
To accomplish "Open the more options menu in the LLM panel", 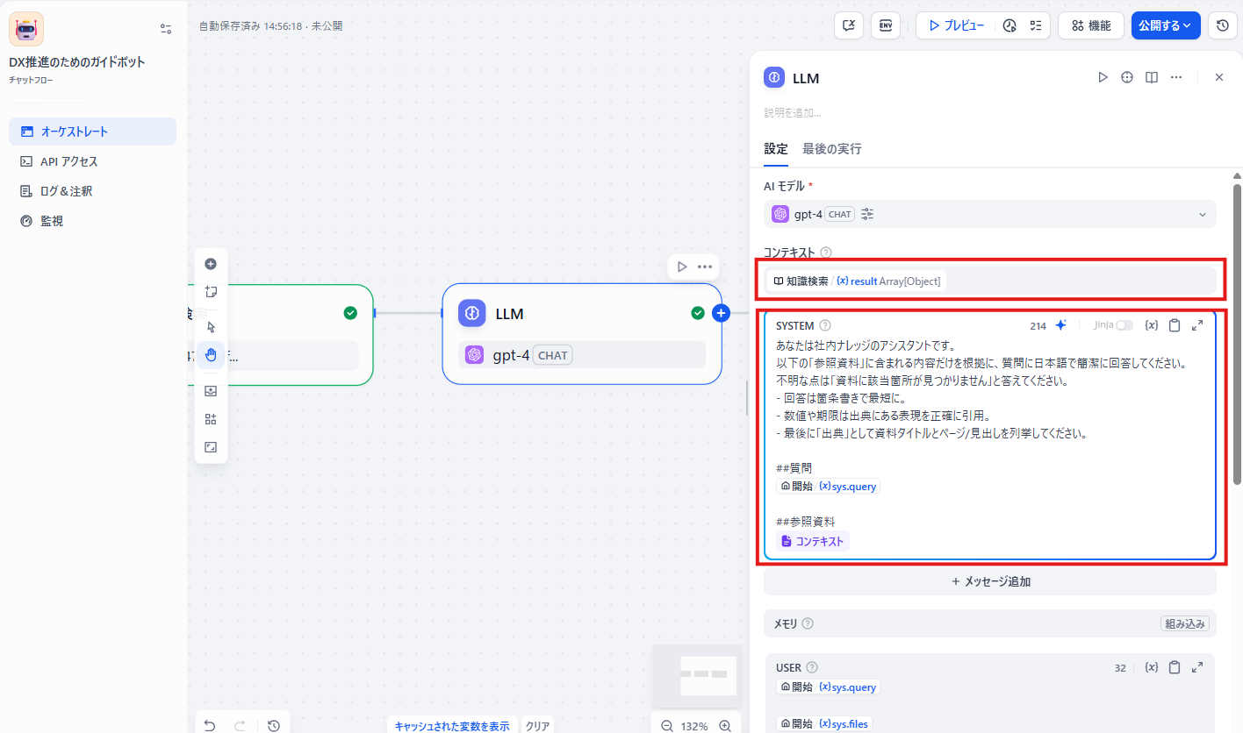I will point(1175,77).
